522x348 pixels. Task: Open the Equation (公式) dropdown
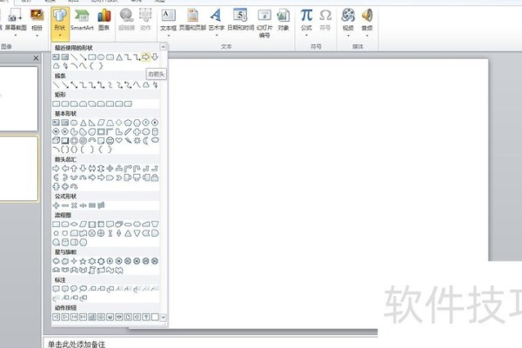pos(306,23)
